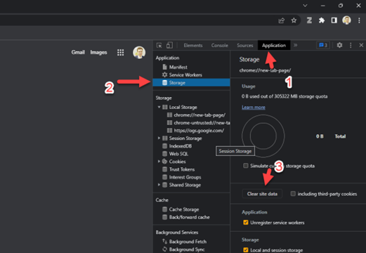Open the Chrome three-dot menu
The image size is (366, 253).
click(359, 20)
